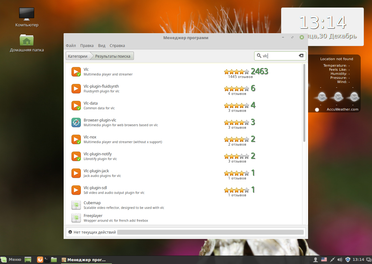Go back to Категории breadcrumb
Screen dimensions: 372x264
[x=77, y=55]
